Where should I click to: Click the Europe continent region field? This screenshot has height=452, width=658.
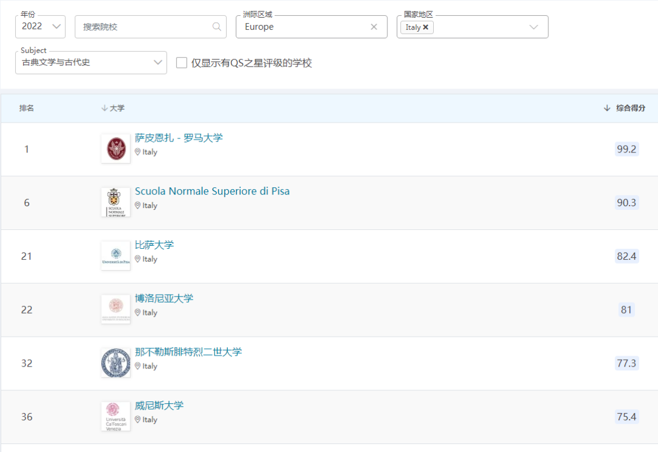tap(311, 27)
